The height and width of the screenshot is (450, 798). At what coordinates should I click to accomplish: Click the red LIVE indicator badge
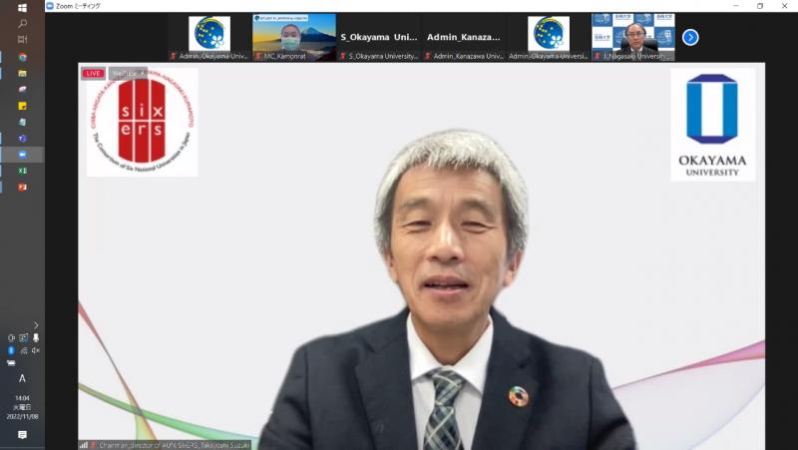tap(93, 73)
